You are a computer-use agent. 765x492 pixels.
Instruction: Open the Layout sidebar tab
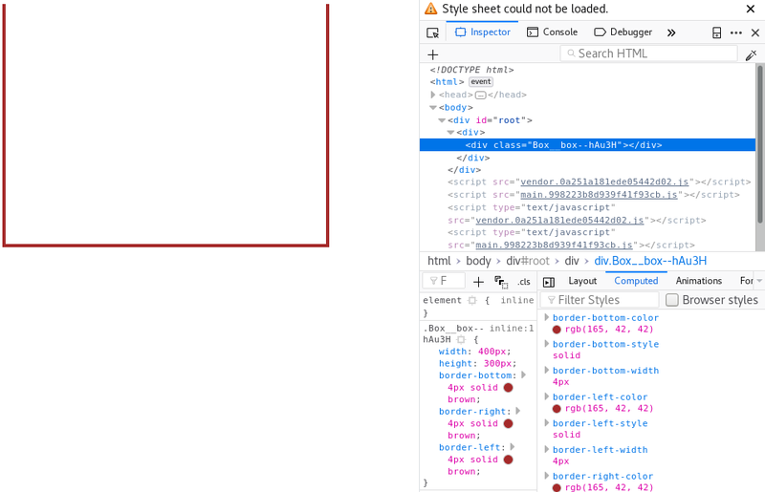pos(582,281)
